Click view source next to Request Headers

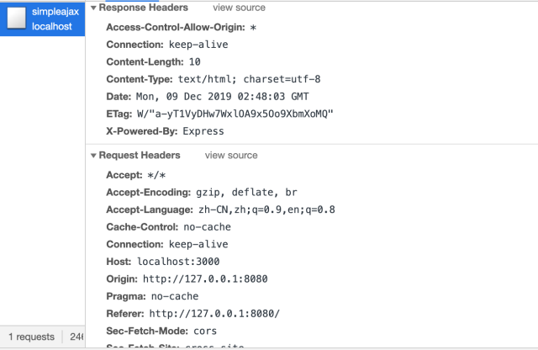(x=231, y=156)
